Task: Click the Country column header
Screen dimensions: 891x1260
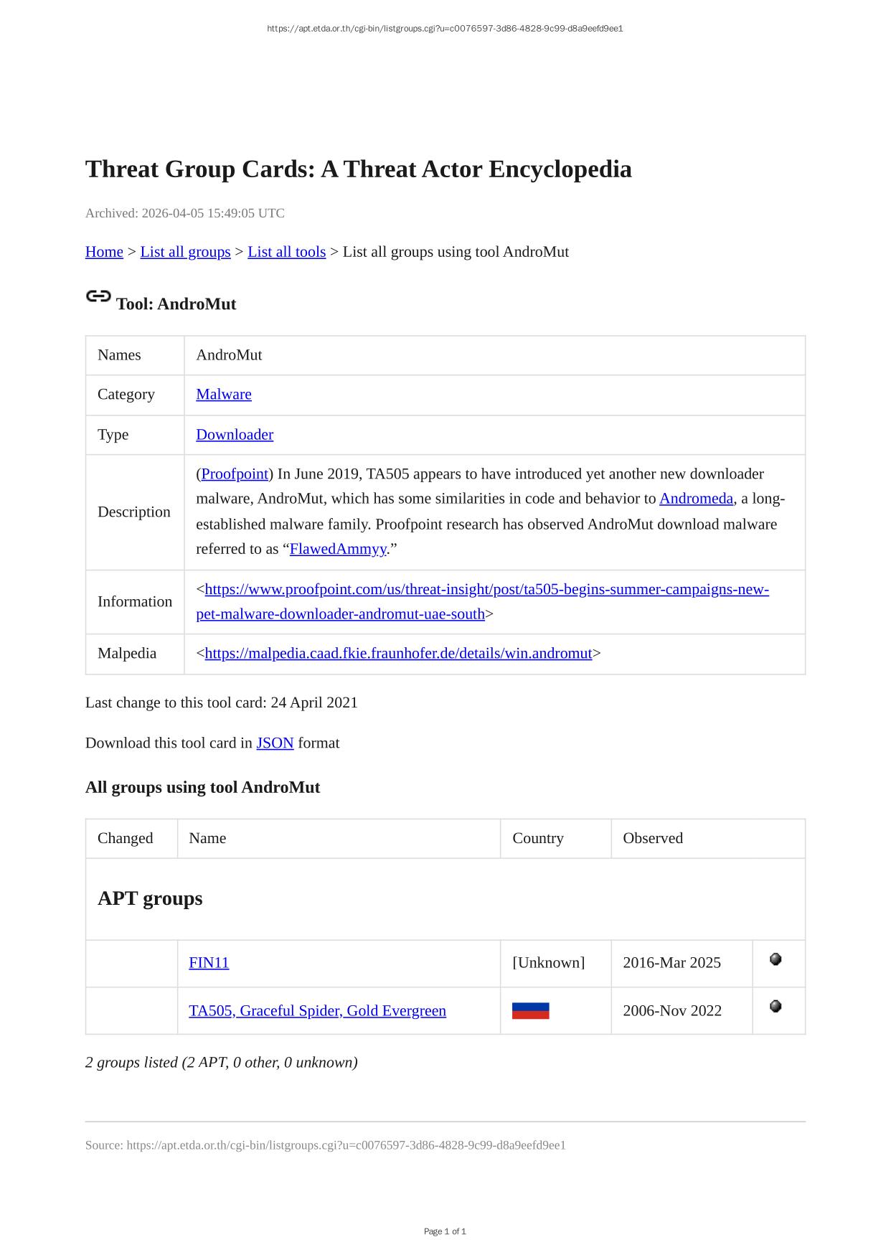Action: click(x=537, y=838)
